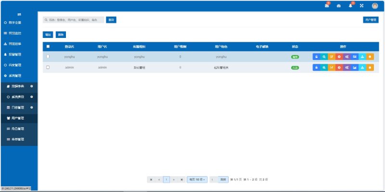Open 报警管理 in the sidebar menu
Screen dimensions: 385x192
coord(14,54)
